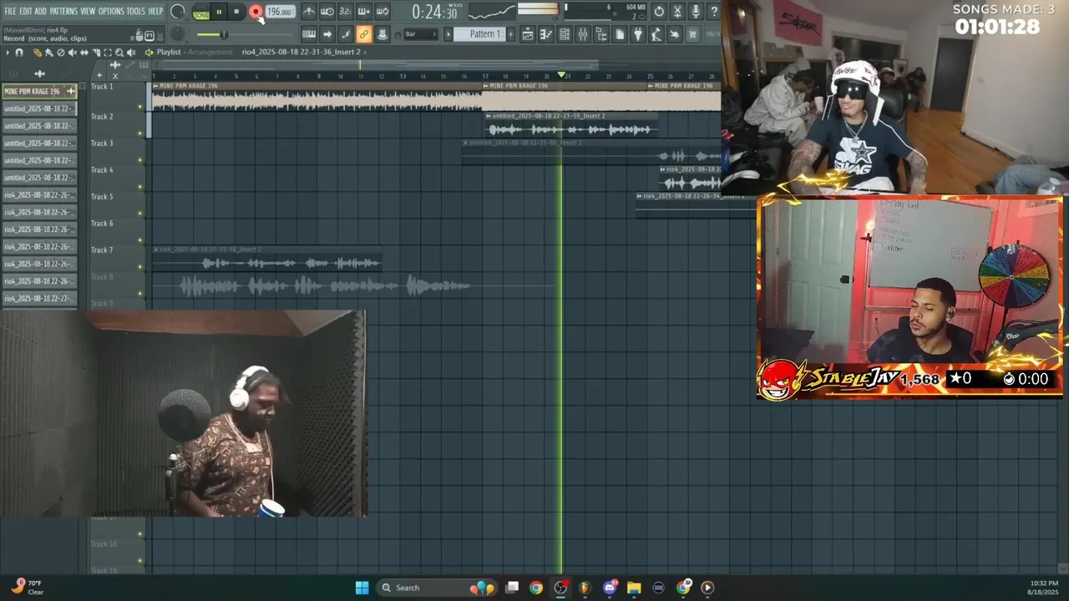
Task: Click the wait-for-input icon next to metronome
Action: [327, 12]
